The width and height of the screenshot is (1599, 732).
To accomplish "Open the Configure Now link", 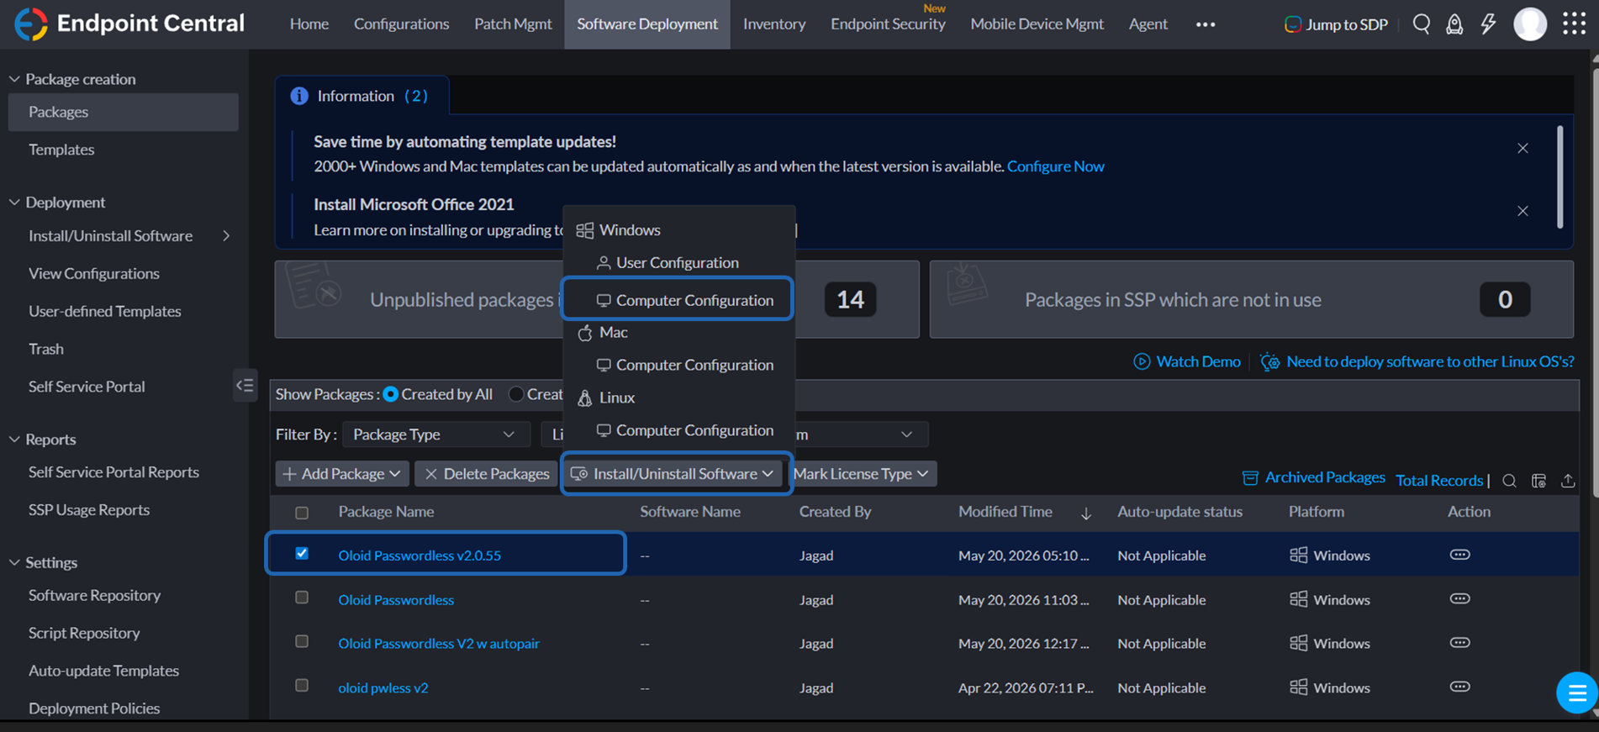I will pos(1055,166).
